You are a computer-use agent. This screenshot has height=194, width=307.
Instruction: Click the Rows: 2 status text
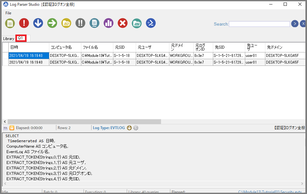click(64, 128)
